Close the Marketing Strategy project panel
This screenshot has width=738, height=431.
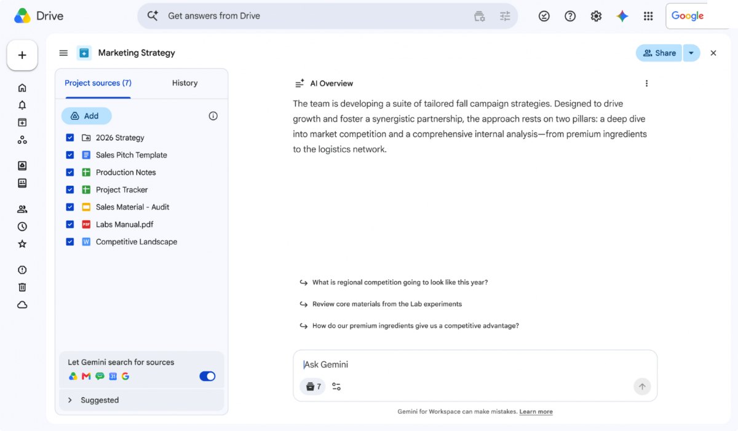click(x=713, y=53)
